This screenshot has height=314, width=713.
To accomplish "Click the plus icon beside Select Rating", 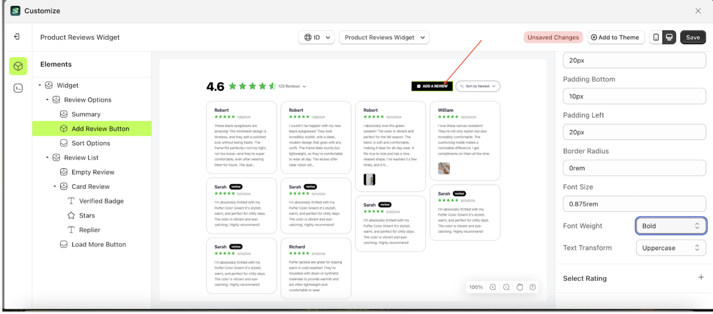I will coord(701,277).
